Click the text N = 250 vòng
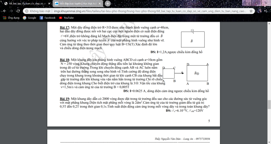This screenshot has width=271, height=144. coord(70,64)
